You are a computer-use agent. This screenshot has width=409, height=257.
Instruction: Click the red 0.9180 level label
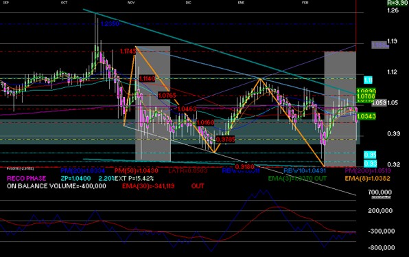[x=244, y=166]
